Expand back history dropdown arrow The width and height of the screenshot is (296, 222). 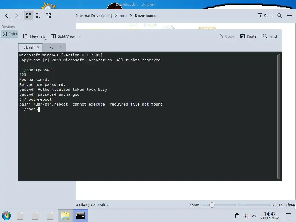tap(10, 19)
